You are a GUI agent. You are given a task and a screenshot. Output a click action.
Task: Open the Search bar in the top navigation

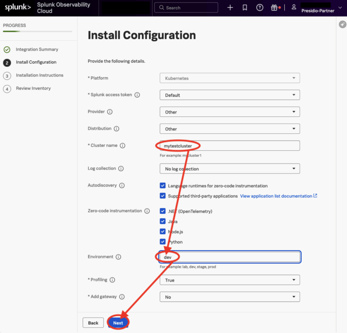pos(186,7)
